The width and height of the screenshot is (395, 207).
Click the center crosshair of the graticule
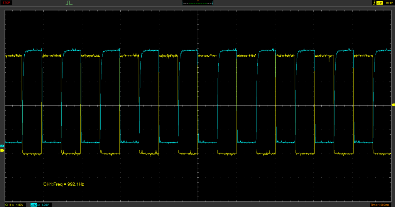click(198, 105)
